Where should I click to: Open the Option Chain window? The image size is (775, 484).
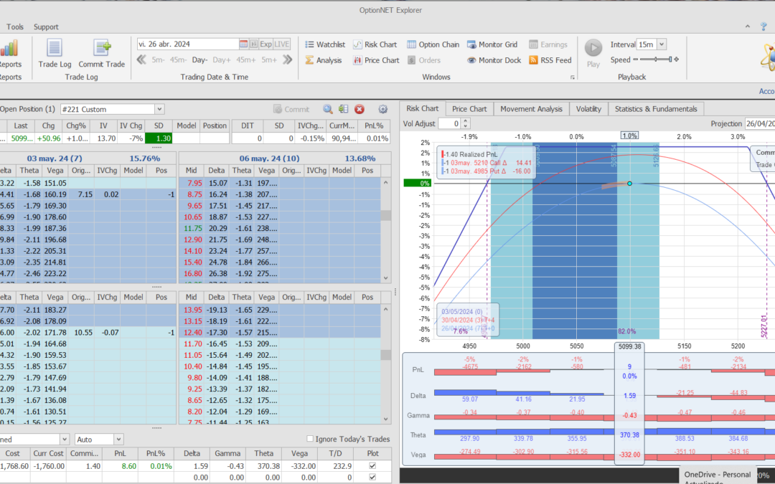point(433,44)
